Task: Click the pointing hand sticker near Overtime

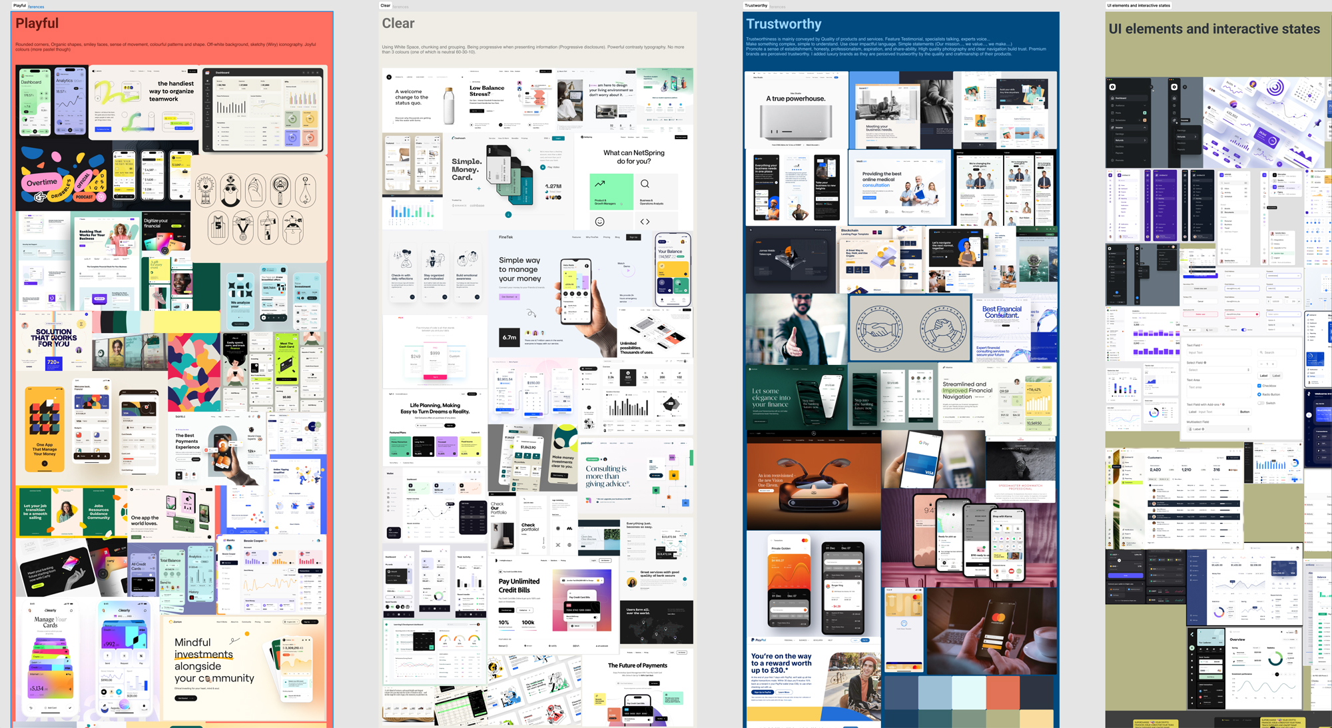Action: point(40,197)
